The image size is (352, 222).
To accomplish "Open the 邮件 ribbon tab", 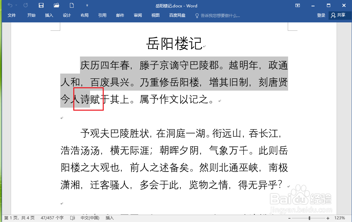I will [x=120, y=15].
